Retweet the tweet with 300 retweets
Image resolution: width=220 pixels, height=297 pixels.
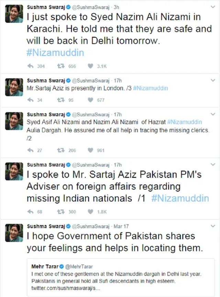tap(60, 212)
